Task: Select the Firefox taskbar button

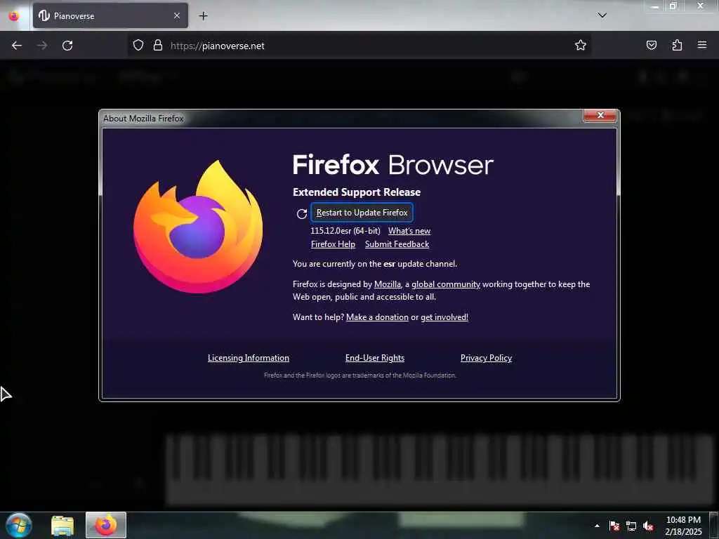Action: point(106,525)
